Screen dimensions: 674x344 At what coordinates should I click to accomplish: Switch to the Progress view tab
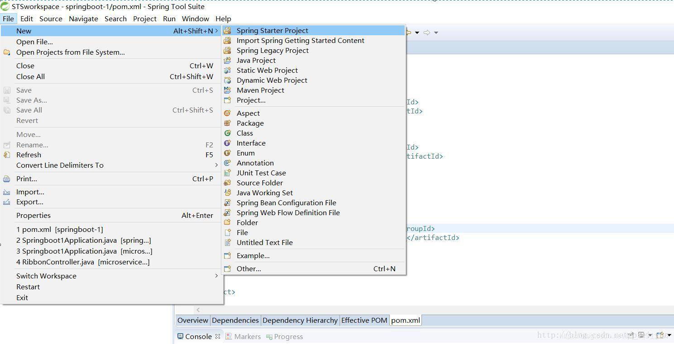tap(284, 337)
